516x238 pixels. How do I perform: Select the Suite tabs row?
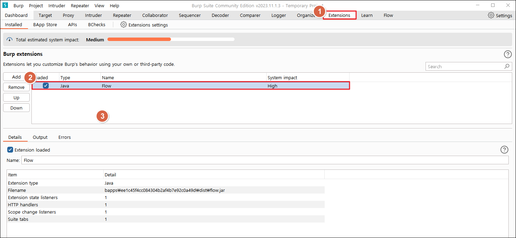pyautogui.click(x=166, y=219)
